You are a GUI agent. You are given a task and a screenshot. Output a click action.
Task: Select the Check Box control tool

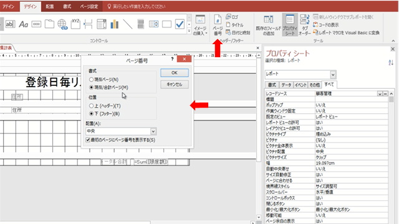(x=180, y=24)
